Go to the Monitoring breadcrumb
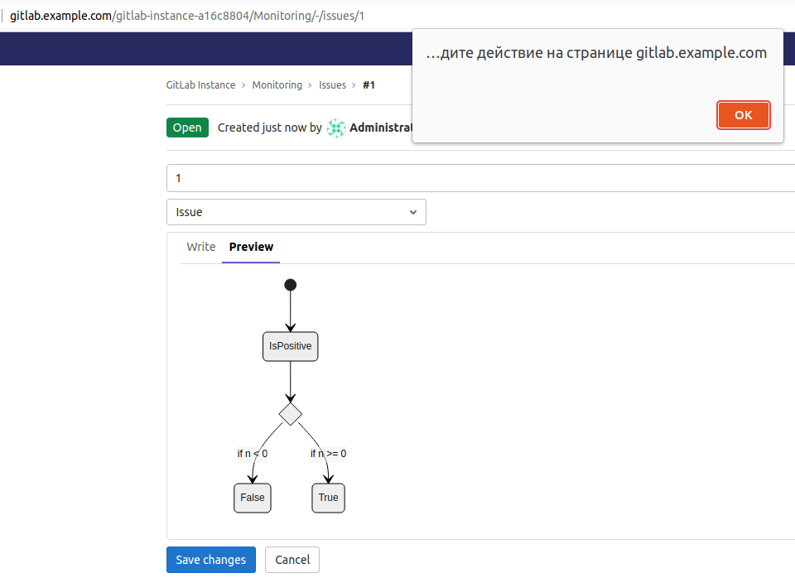Viewport: 795px width, 578px height. [277, 85]
